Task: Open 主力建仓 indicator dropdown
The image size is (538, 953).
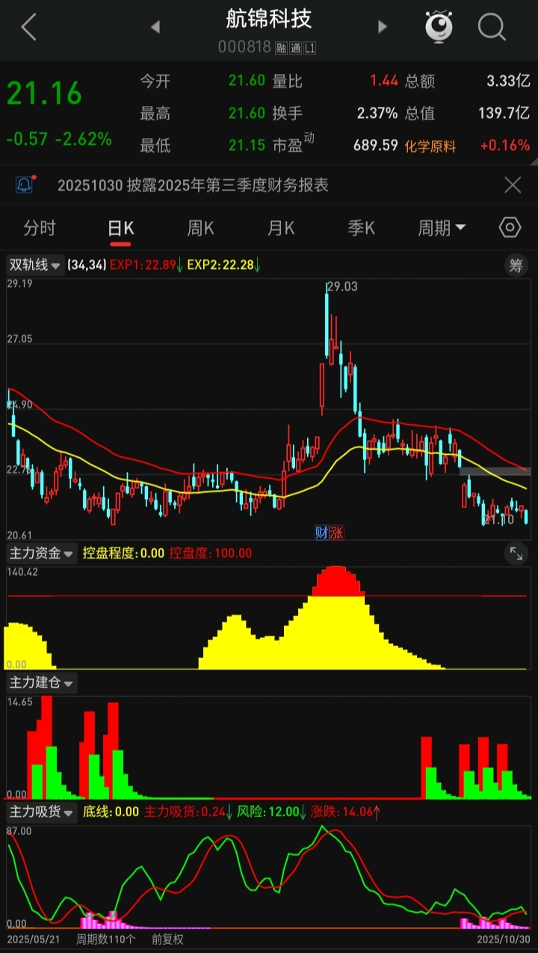Action: click(42, 683)
